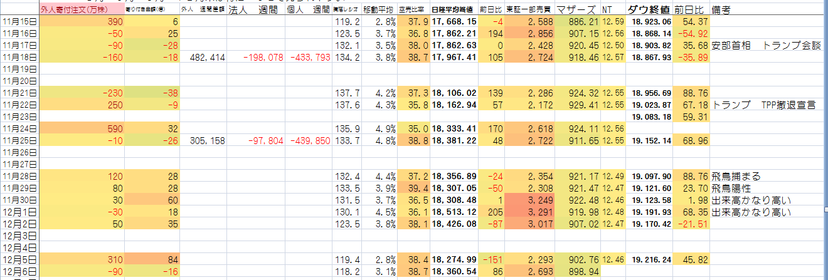Click the Nikkei close value 18,513.12
Image resolution: width=828 pixels, height=280 pixels.
(x=455, y=212)
